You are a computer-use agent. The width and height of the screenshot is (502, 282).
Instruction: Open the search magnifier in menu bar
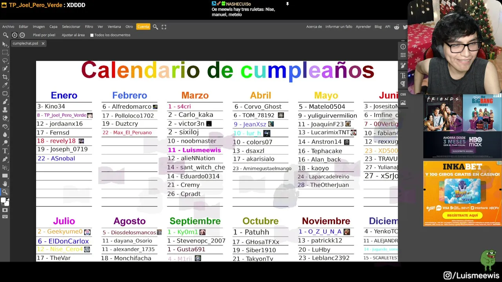[x=155, y=27]
